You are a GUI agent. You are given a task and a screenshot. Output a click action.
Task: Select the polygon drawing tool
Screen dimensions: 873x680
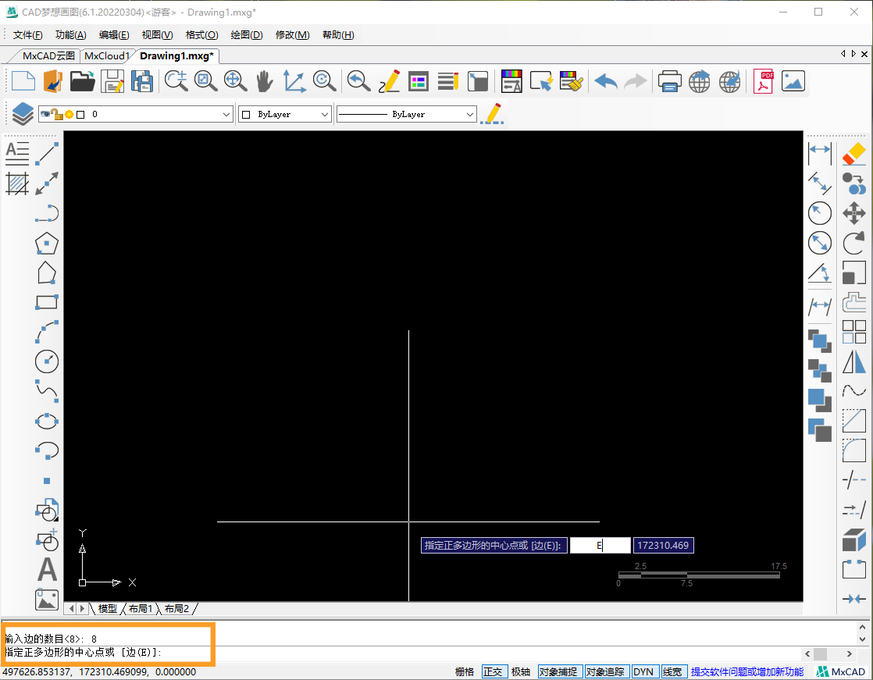tap(47, 244)
